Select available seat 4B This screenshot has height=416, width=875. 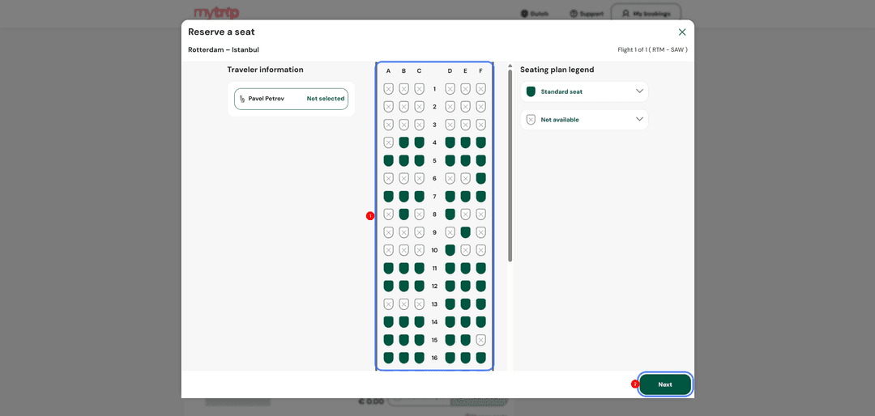pyautogui.click(x=404, y=142)
